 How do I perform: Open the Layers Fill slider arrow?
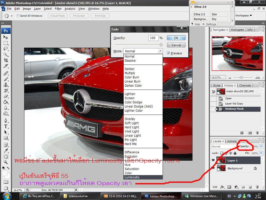pos(261,153)
